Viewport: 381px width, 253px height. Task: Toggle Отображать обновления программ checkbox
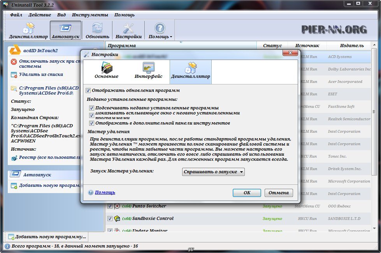click(88, 91)
